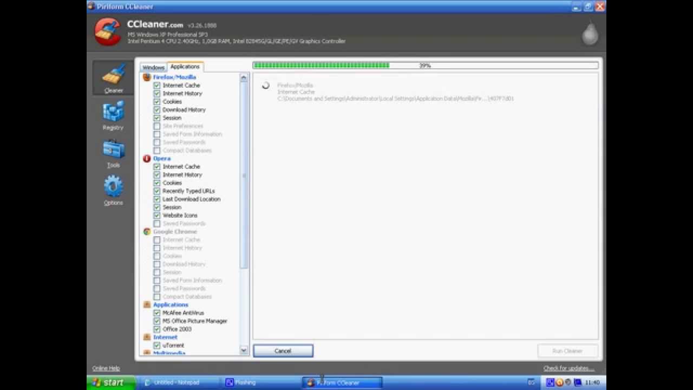The image size is (693, 390).
Task: Click the Google Chrome group icon
Action: [147, 231]
